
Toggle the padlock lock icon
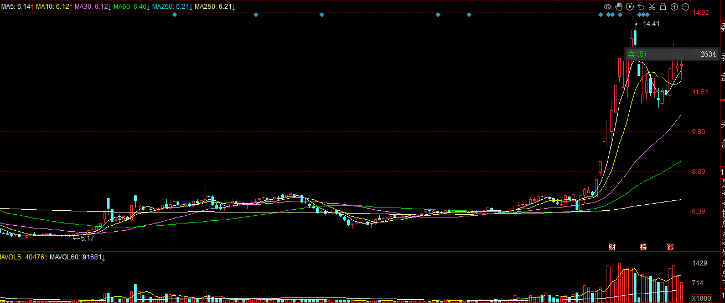pos(663,7)
